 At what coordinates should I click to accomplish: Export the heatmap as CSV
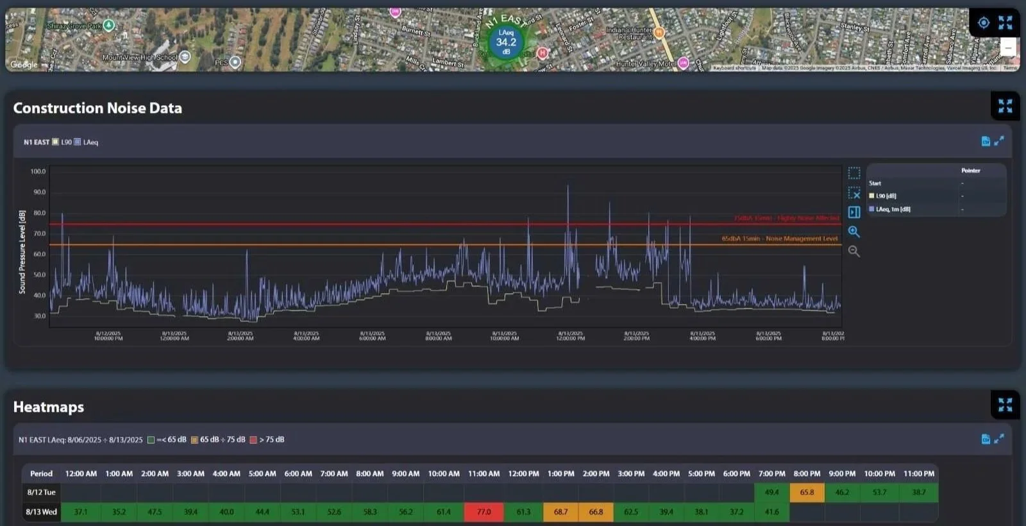coord(986,439)
